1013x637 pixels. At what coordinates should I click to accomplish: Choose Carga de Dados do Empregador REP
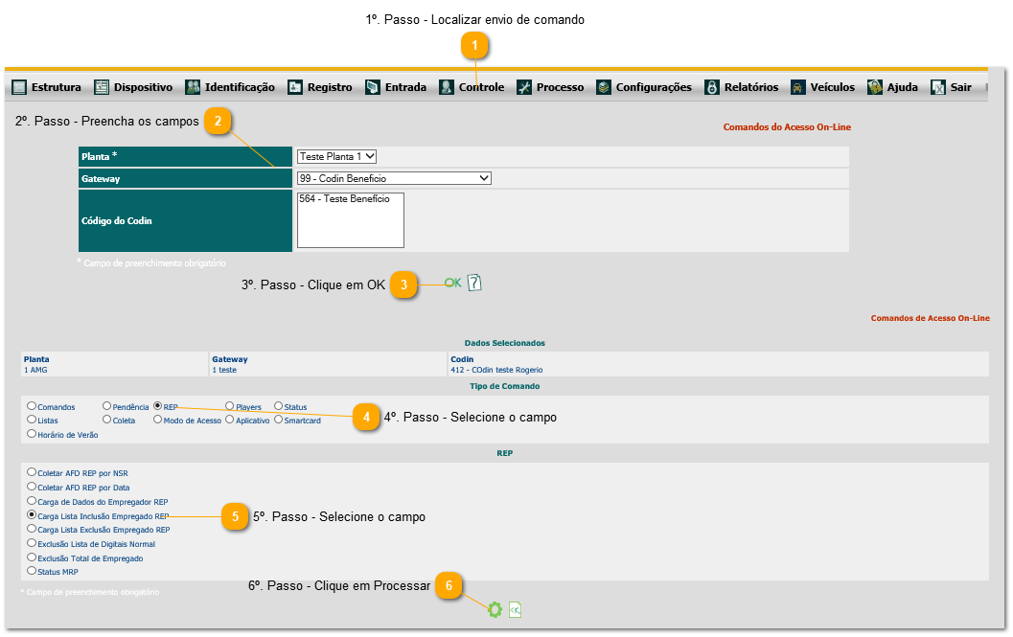[x=32, y=501]
